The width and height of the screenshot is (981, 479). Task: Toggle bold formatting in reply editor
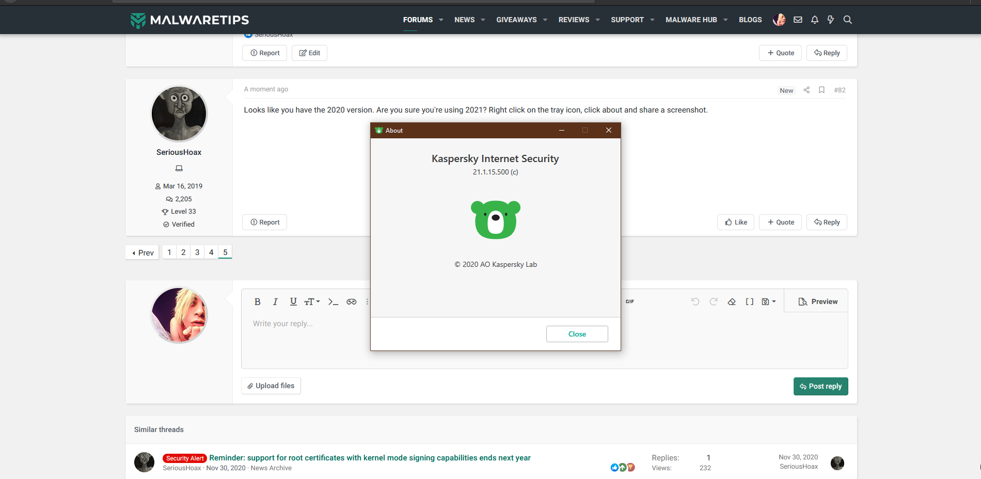coord(258,302)
